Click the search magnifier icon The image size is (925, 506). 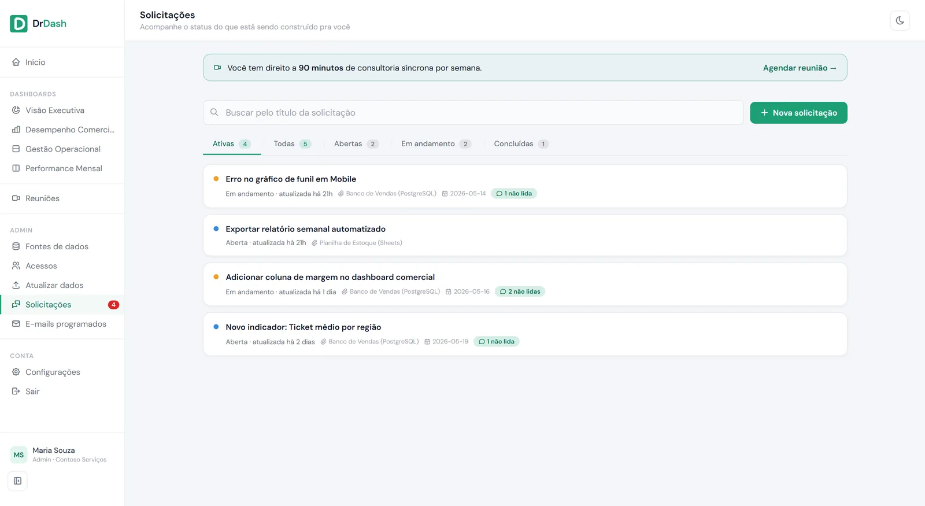(x=214, y=113)
